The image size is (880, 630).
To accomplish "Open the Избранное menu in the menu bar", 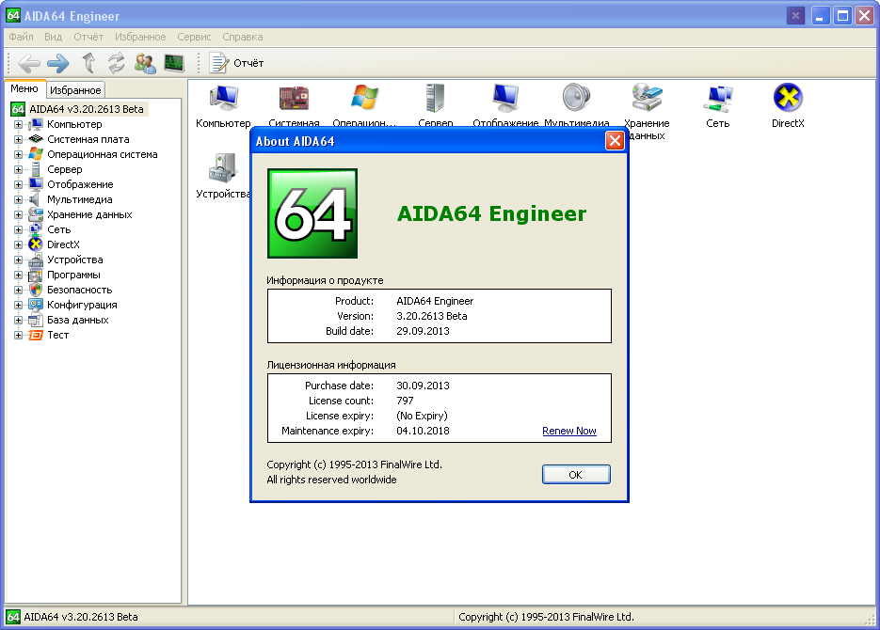I will pyautogui.click(x=140, y=37).
